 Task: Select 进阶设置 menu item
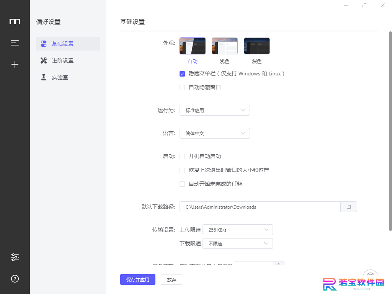[x=68, y=60]
